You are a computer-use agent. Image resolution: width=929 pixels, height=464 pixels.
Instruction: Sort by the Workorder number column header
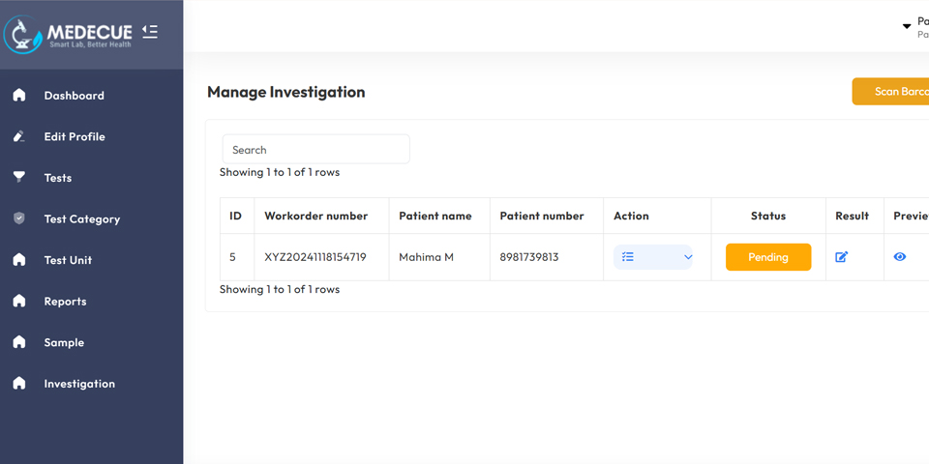tap(316, 216)
